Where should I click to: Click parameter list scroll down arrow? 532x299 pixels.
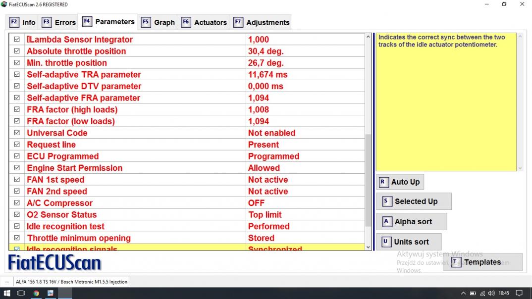click(x=368, y=247)
